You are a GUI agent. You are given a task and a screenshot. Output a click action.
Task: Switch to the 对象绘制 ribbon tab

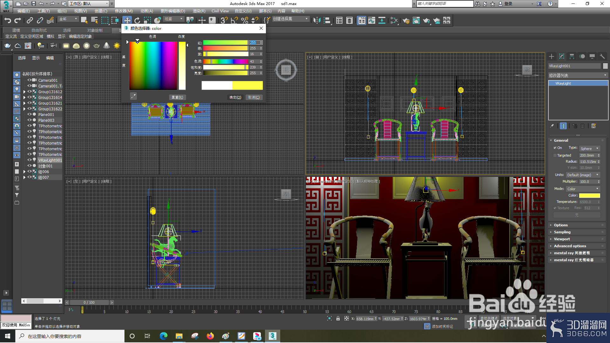[x=95, y=30]
